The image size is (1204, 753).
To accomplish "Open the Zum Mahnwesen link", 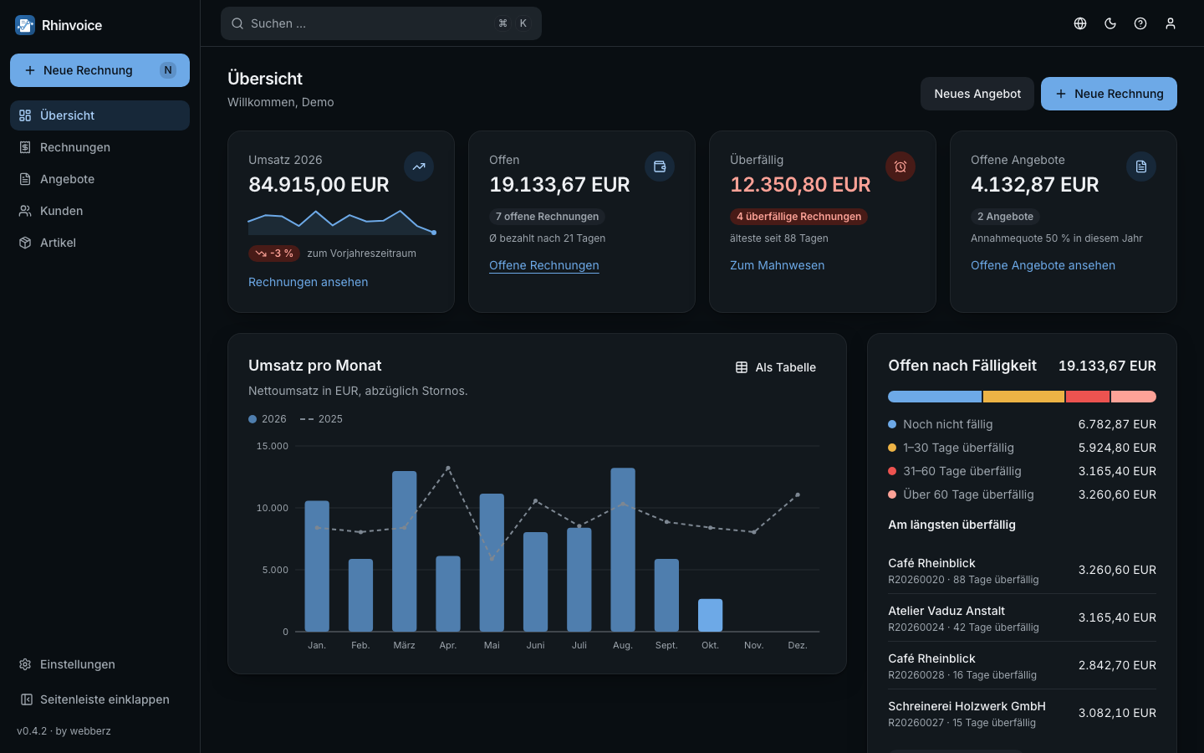I will [777, 265].
